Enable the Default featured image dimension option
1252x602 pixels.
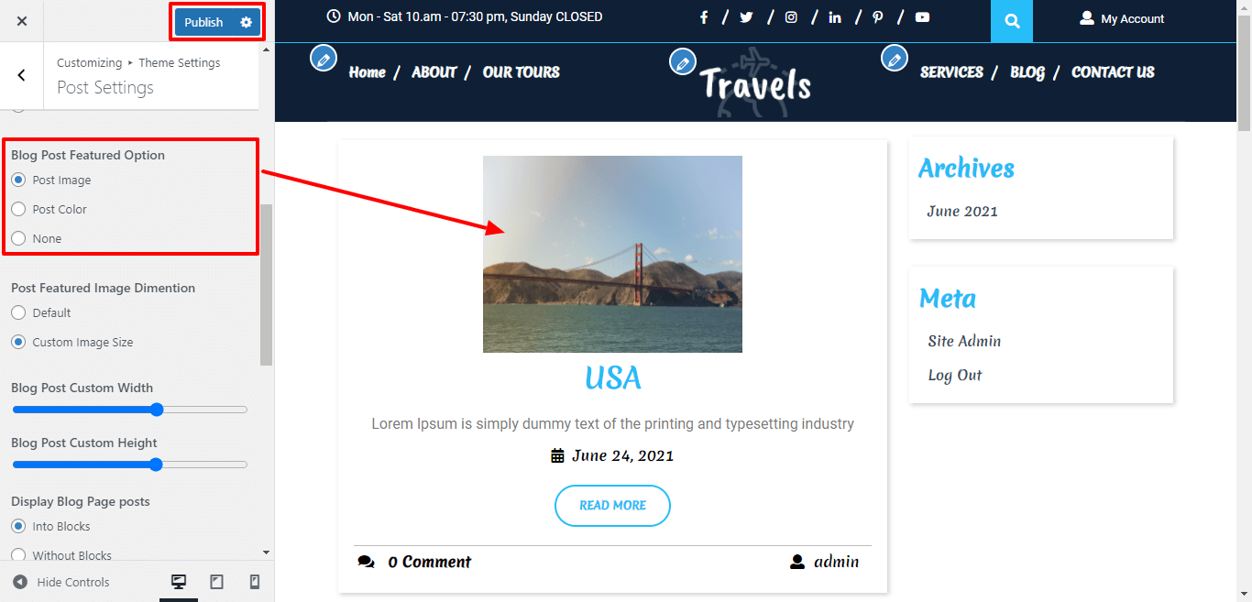pyautogui.click(x=19, y=312)
